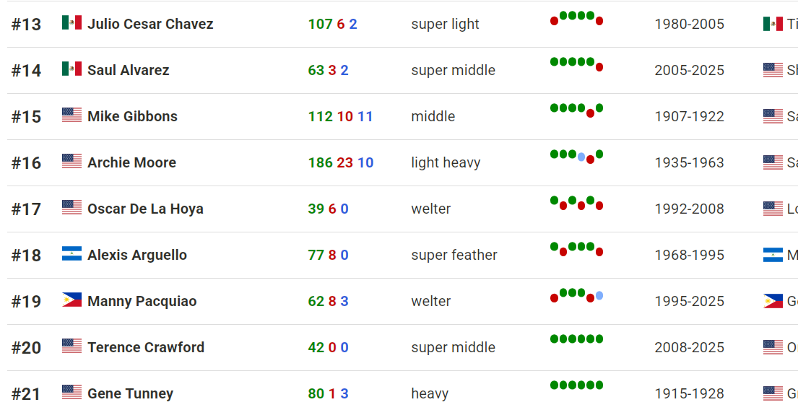Click the Nicaragua flag beside Alexis Arguello
Image resolution: width=798 pixels, height=410 pixels.
pos(71,254)
